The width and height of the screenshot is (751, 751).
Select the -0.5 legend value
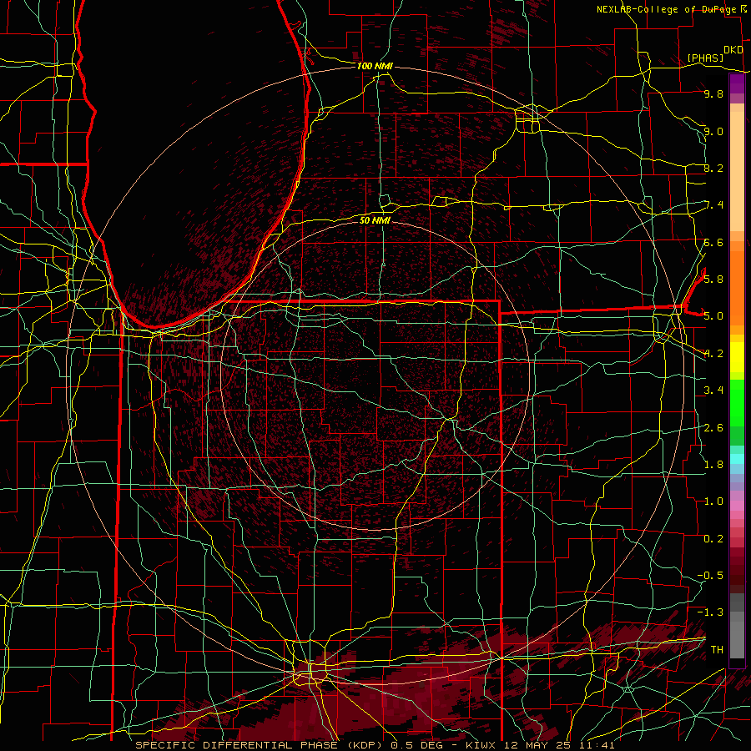710,575
